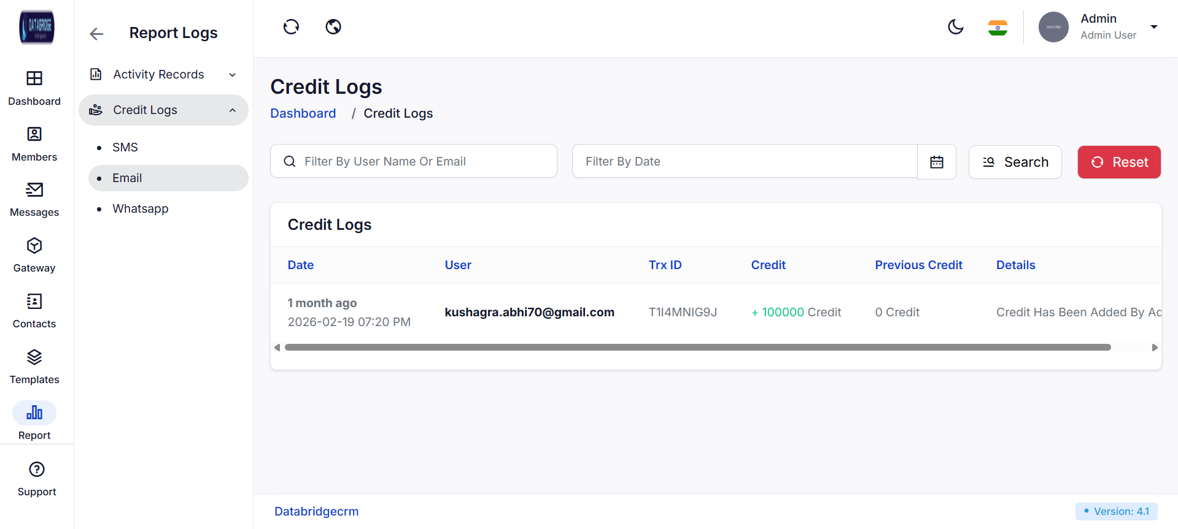Screen dimensions: 1178x529
Task: Click the Filter By User Name Or Email field
Action: point(414,161)
